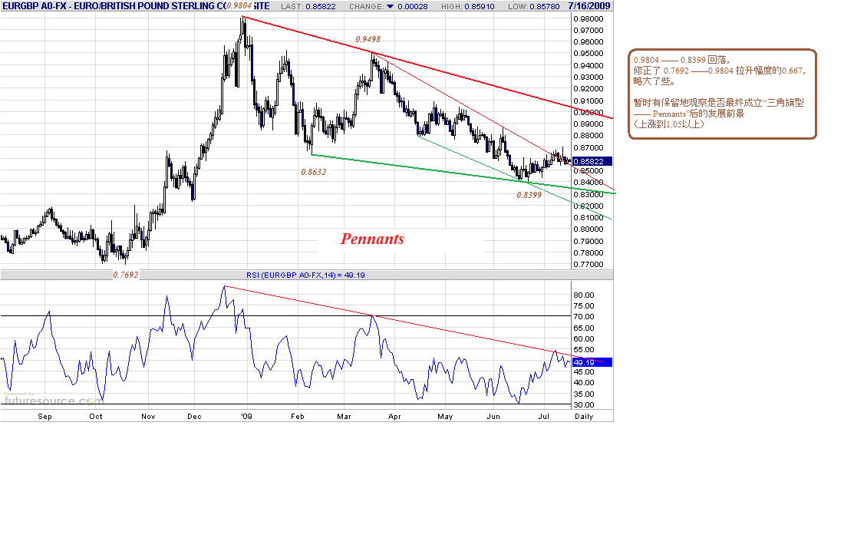Click the red Pennants pattern label
Viewport: 844px width, 541px height.
point(372,239)
